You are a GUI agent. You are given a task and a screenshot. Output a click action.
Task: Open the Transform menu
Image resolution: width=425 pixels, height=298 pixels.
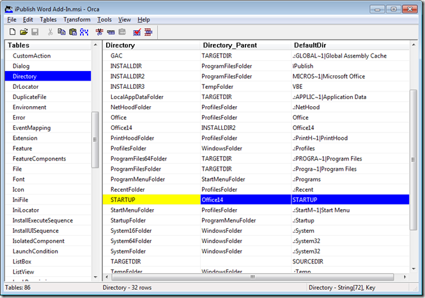click(x=77, y=20)
